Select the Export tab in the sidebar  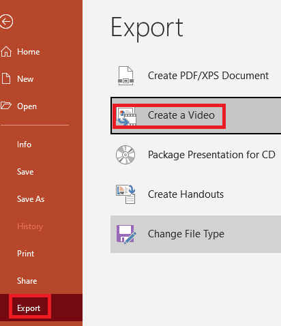pos(41,308)
